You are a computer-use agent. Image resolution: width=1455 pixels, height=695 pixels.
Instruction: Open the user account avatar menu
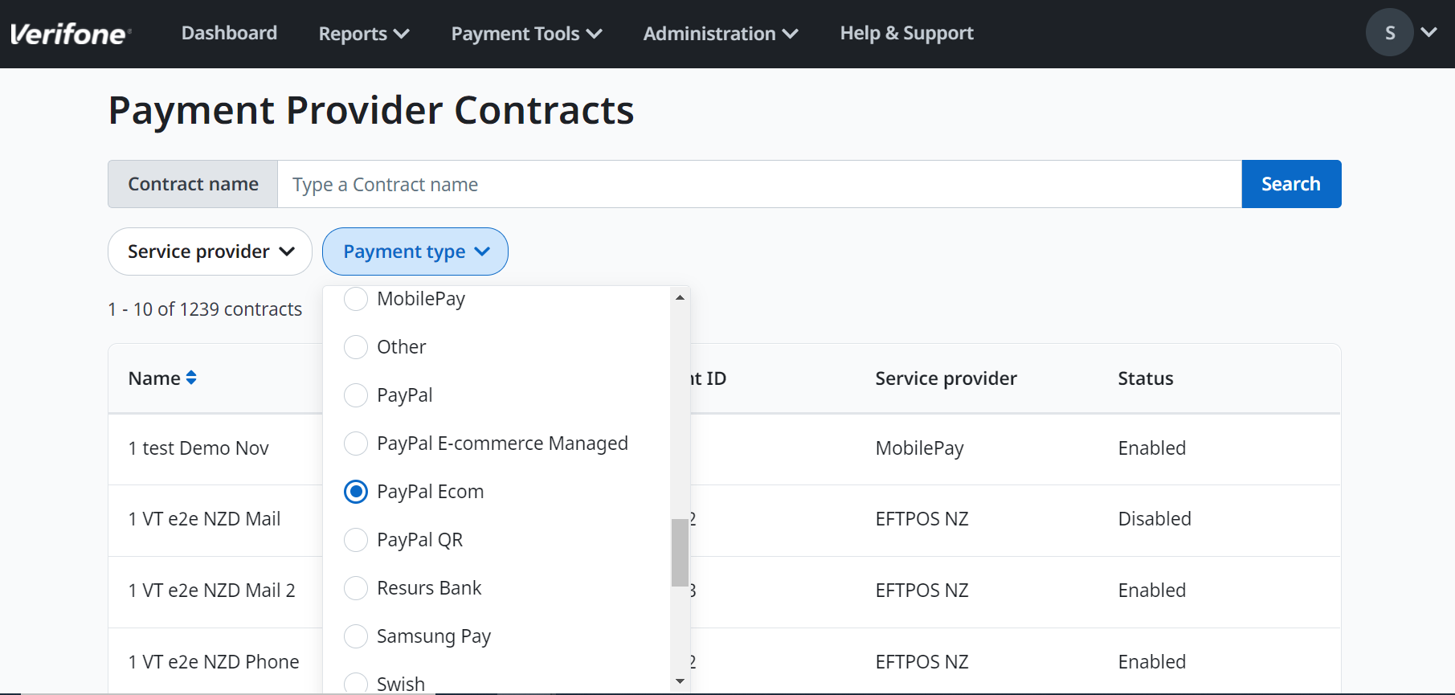[x=1390, y=32]
